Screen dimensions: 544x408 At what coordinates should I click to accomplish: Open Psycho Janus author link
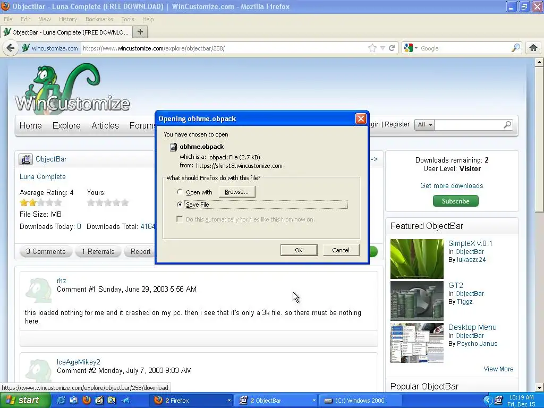point(477,344)
